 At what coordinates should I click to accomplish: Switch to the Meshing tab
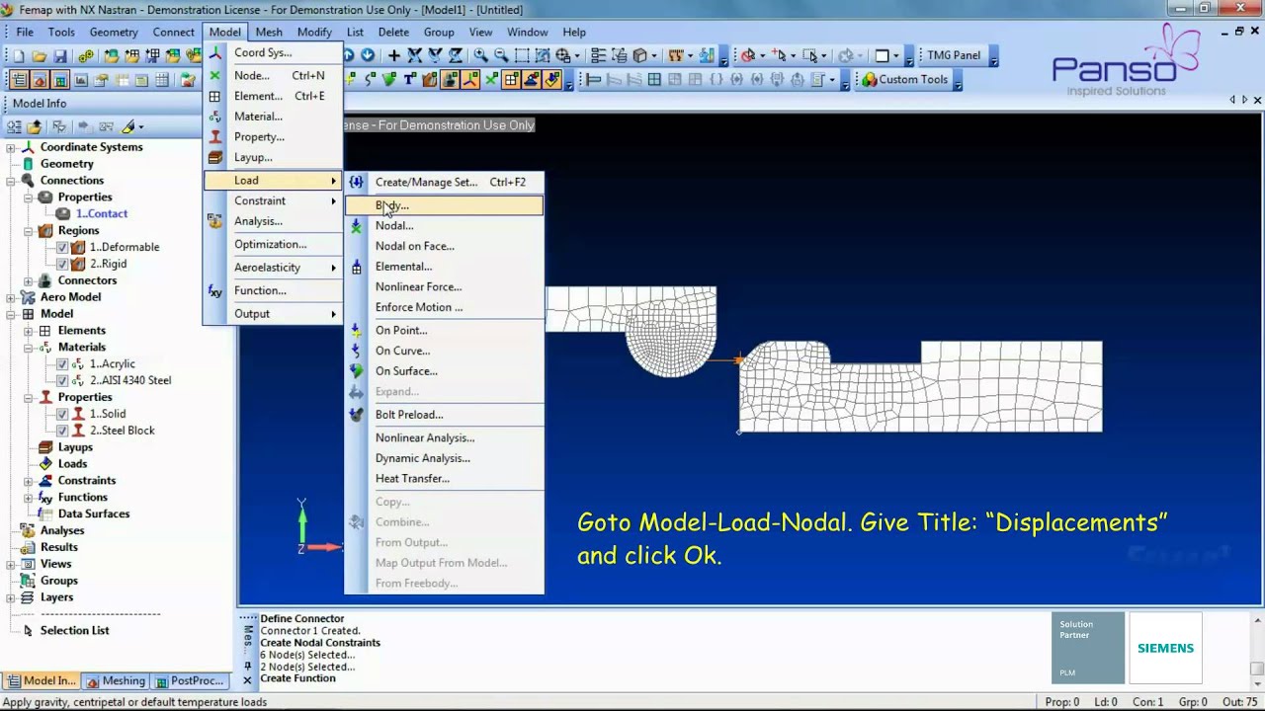coord(117,680)
